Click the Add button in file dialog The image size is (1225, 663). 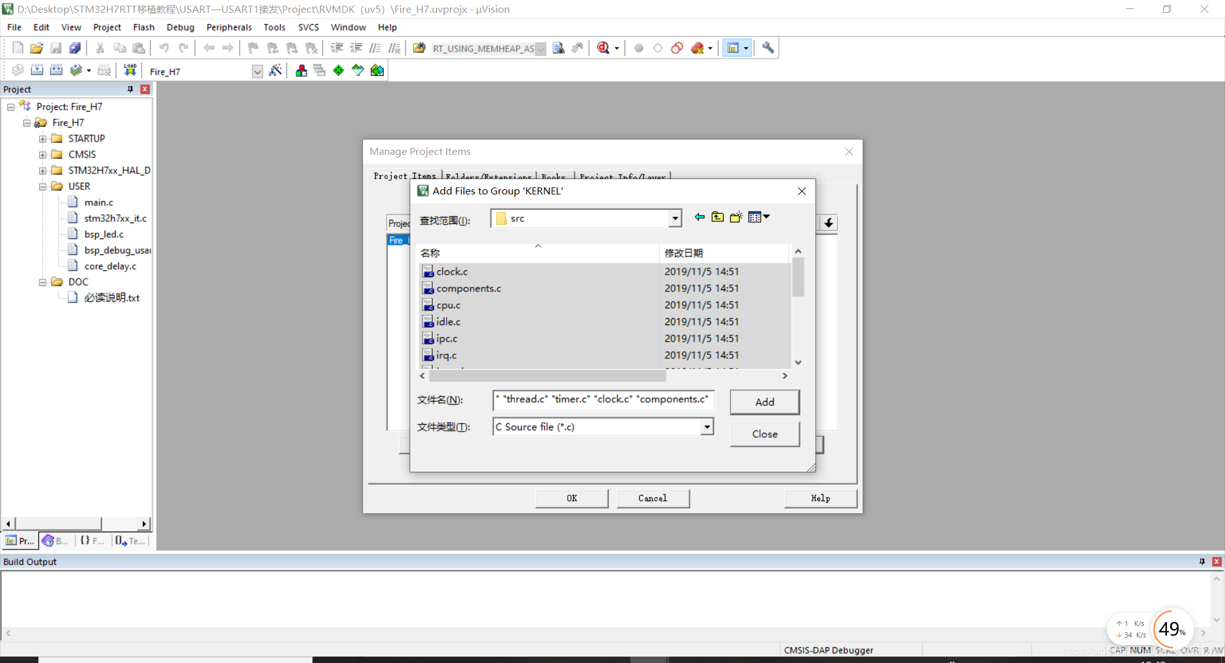764,402
